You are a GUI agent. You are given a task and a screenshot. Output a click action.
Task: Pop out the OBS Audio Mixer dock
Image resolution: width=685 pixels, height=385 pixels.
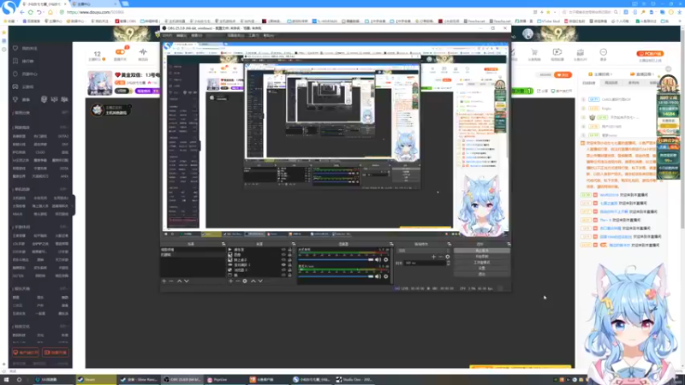coord(391,244)
